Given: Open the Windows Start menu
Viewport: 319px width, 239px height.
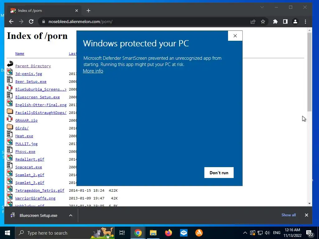Looking at the screenshot, I should pyautogui.click(x=7, y=233).
